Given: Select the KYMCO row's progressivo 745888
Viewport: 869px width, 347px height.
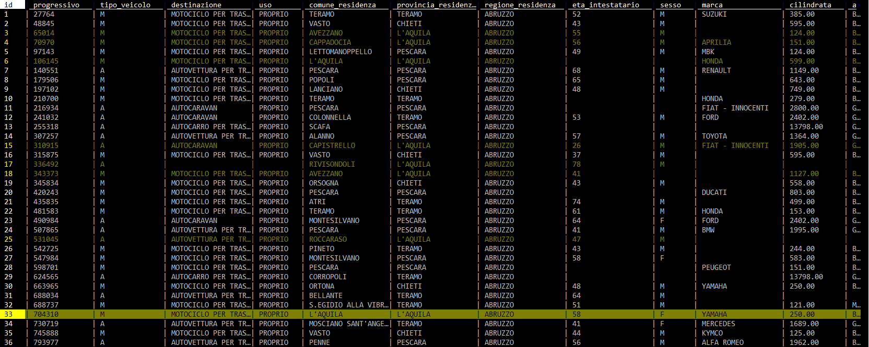Looking at the screenshot, I should pos(46,333).
